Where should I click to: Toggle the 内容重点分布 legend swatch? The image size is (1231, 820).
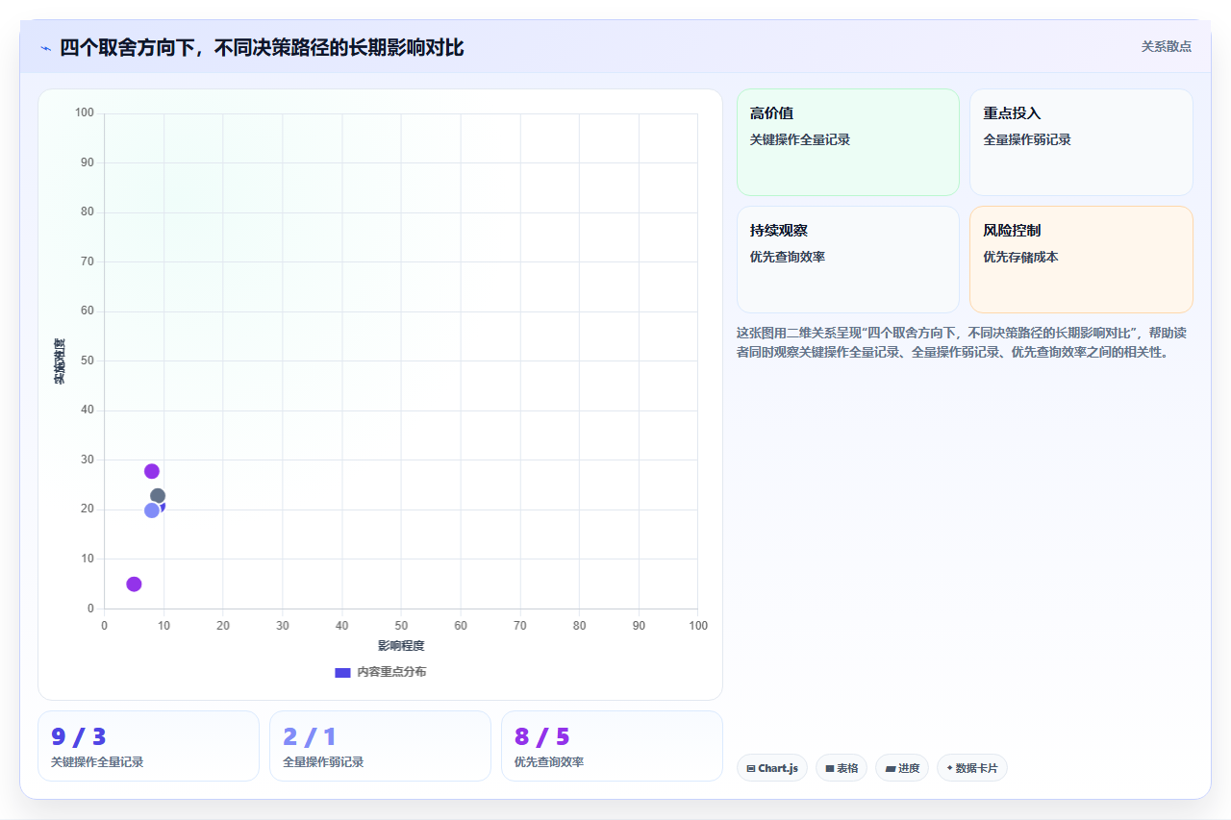pyautogui.click(x=342, y=672)
